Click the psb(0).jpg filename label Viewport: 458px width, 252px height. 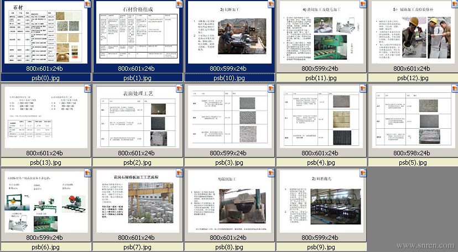[46, 78]
